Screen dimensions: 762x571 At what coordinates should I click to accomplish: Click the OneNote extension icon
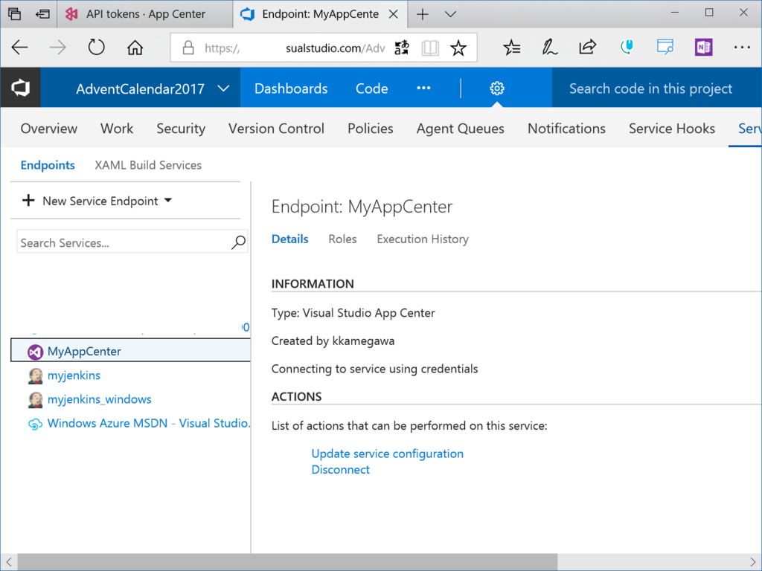click(x=704, y=47)
